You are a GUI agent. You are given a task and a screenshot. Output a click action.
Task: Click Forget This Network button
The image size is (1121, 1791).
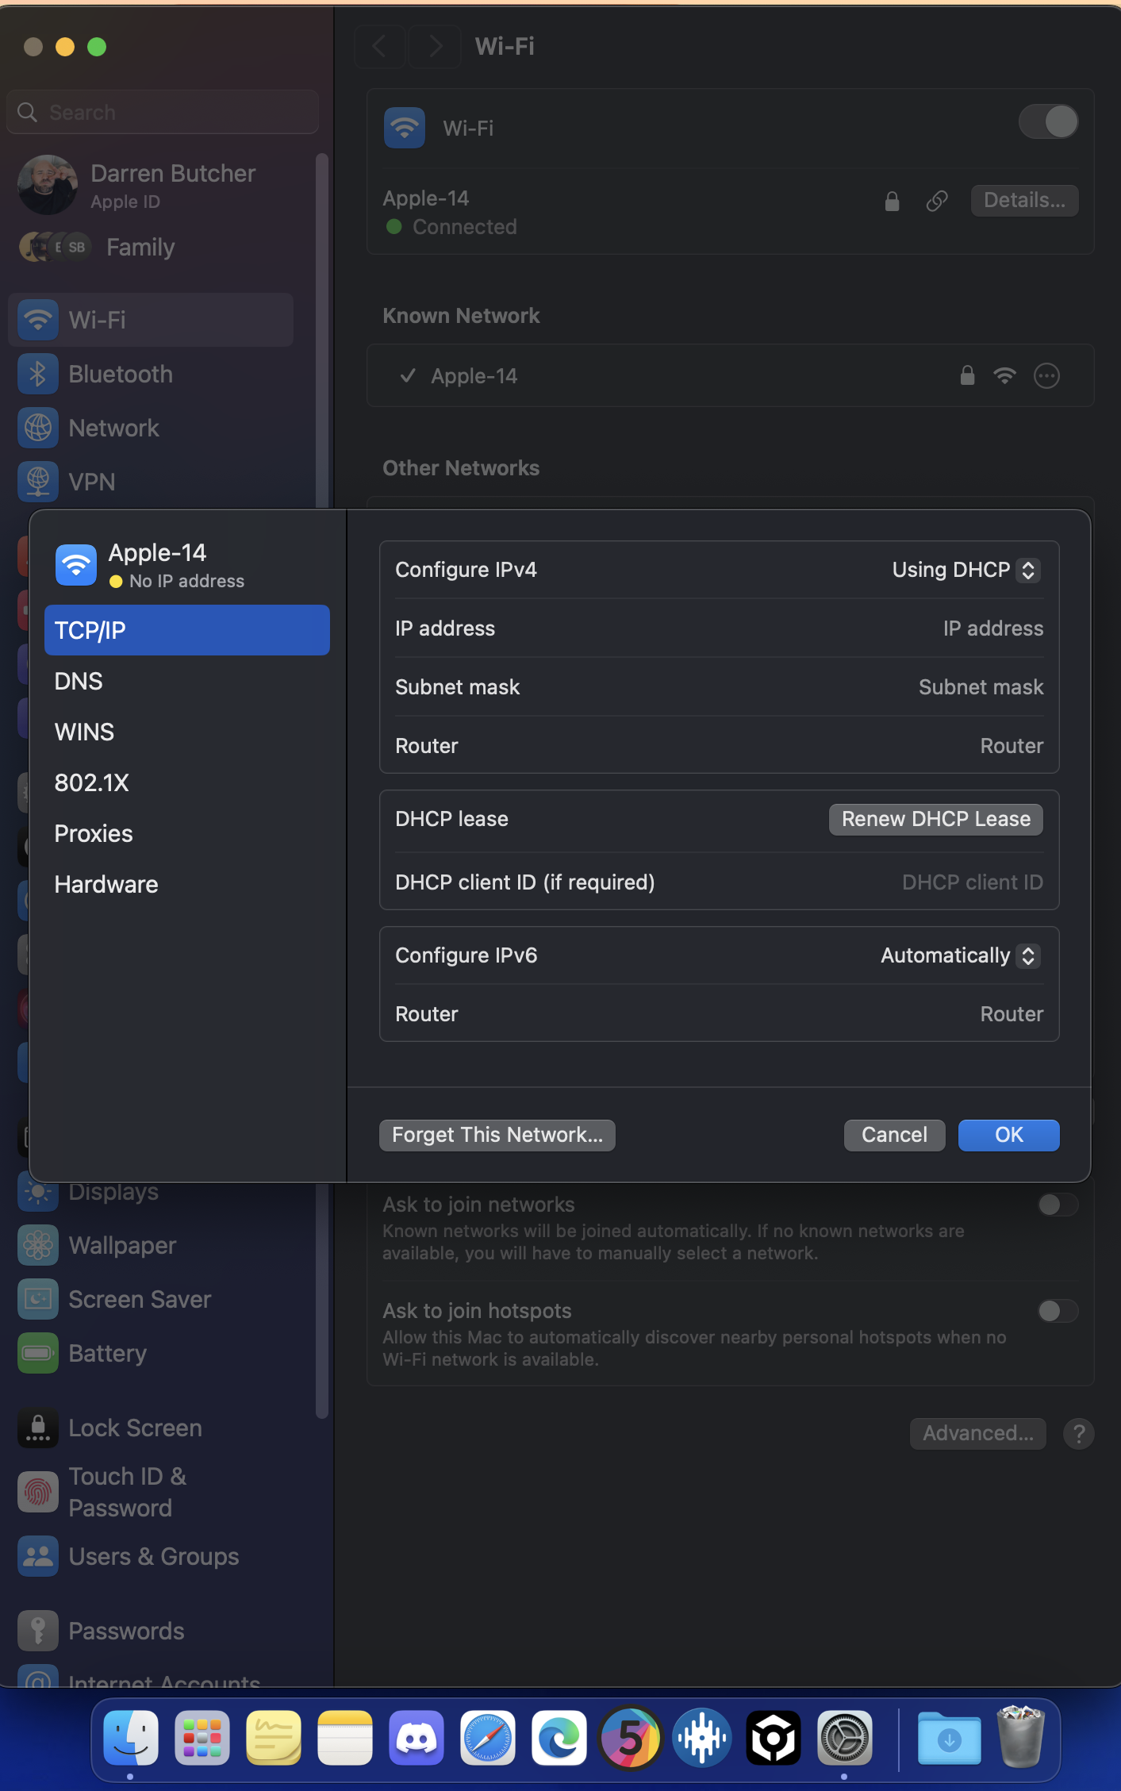(x=497, y=1135)
